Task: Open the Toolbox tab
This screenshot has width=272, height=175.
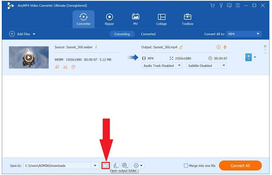Action: [188, 19]
